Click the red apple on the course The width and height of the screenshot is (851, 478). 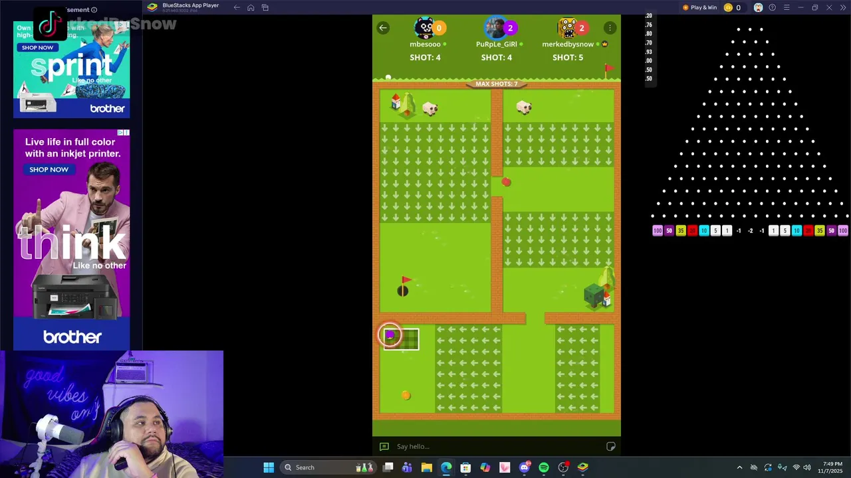(507, 182)
